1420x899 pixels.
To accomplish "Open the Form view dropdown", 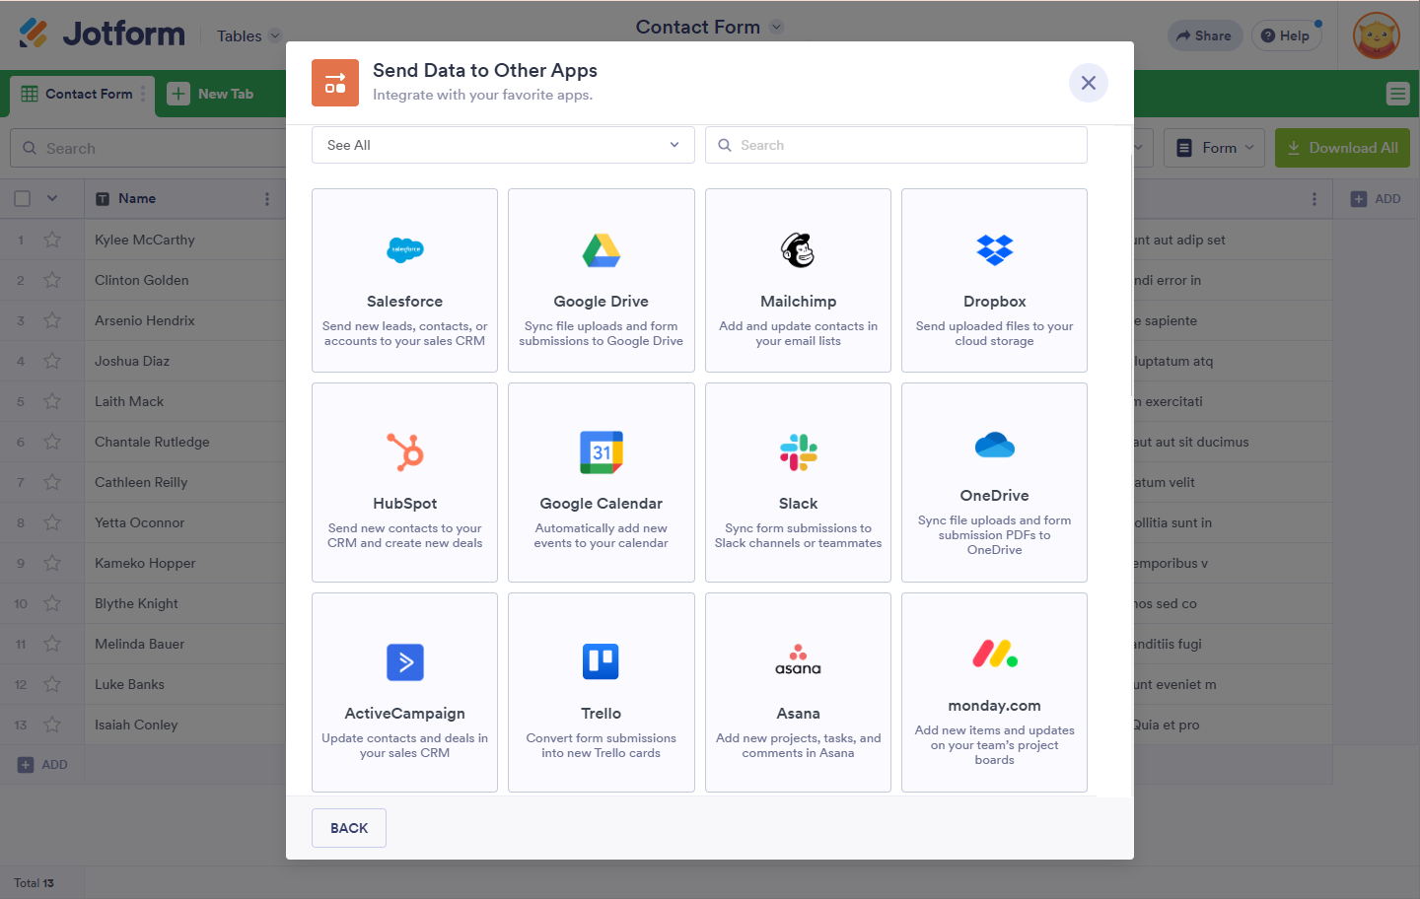I will 1215,148.
